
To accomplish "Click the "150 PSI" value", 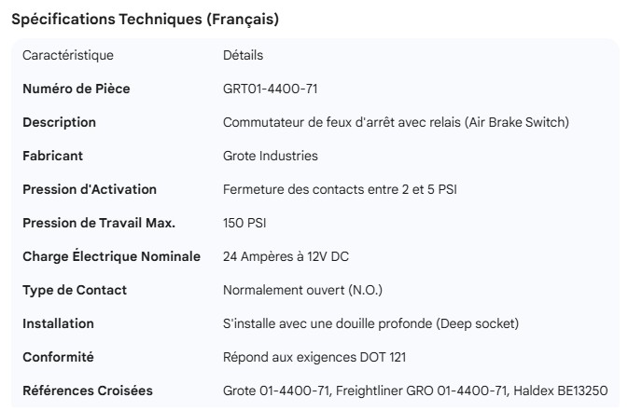I will 246,224.
